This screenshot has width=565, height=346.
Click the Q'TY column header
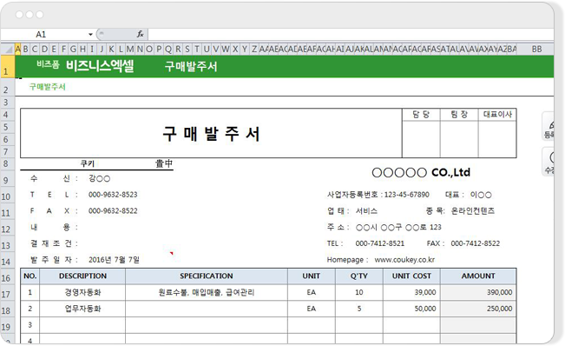(x=359, y=276)
